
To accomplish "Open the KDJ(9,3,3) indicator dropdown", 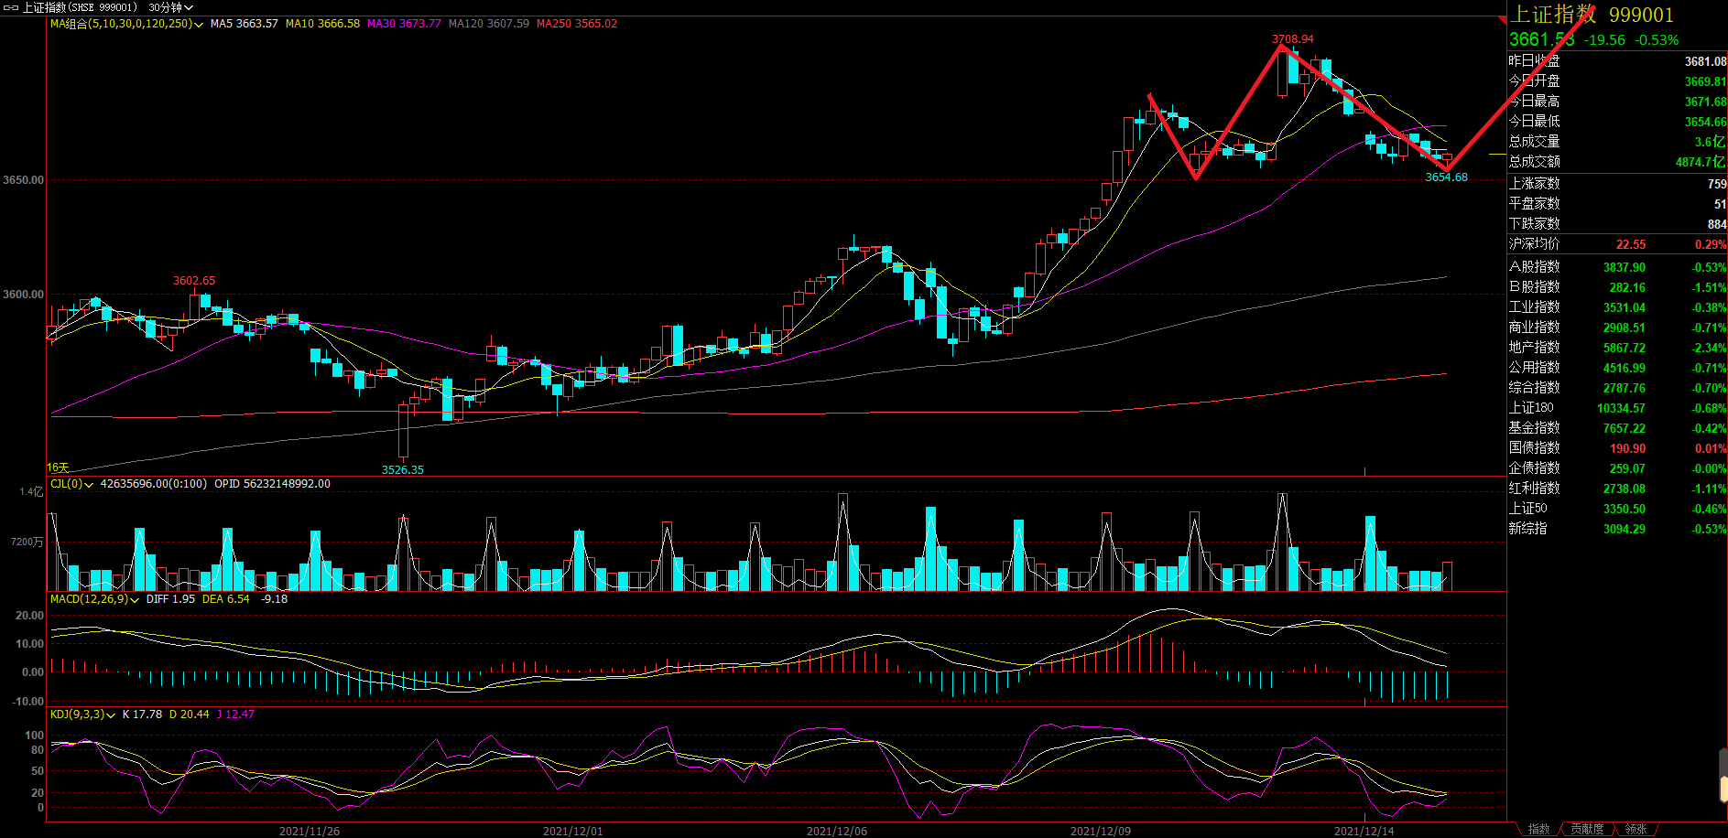I will click(111, 715).
